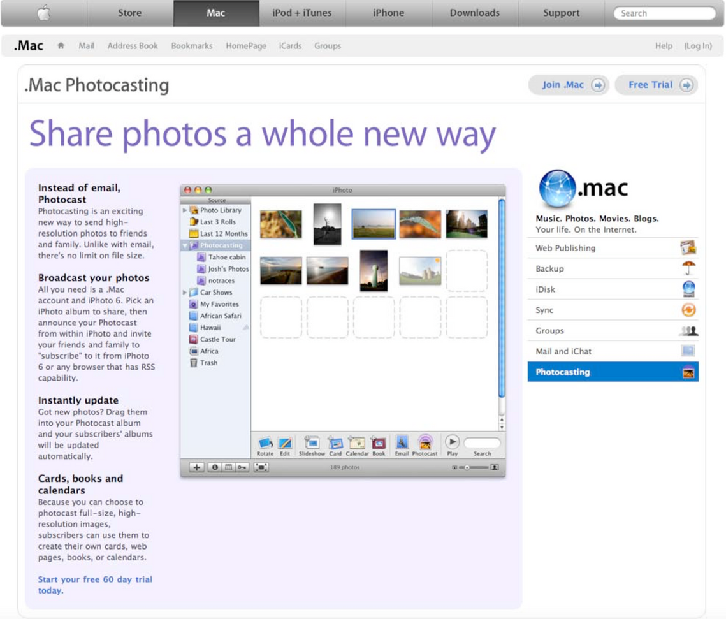Click the Photocast icon in iPhoto toolbar

tap(425, 446)
